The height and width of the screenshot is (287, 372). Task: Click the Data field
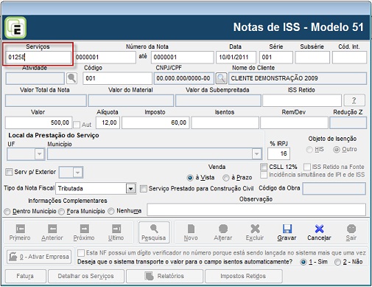click(x=236, y=58)
